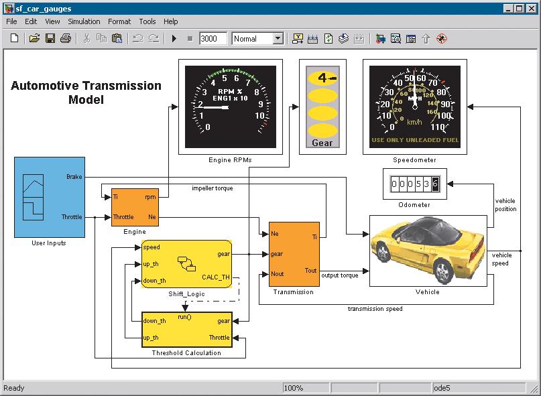This screenshot has width=541, height=396.
Task: Open the simulation mode dropdown showing Normal
Action: coord(257,39)
